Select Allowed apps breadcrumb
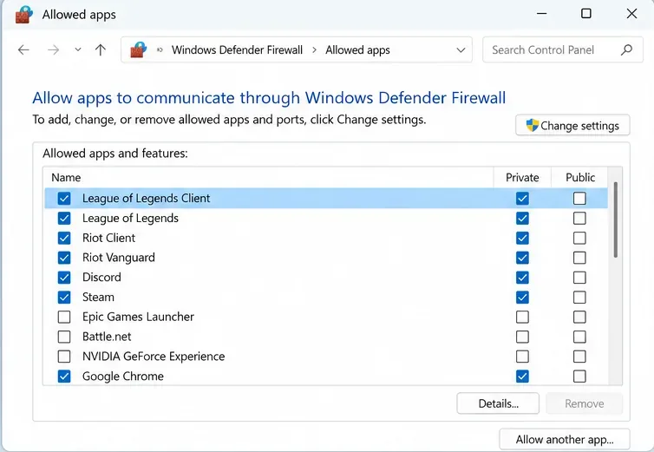Image resolution: width=654 pixels, height=452 pixels. pos(357,50)
